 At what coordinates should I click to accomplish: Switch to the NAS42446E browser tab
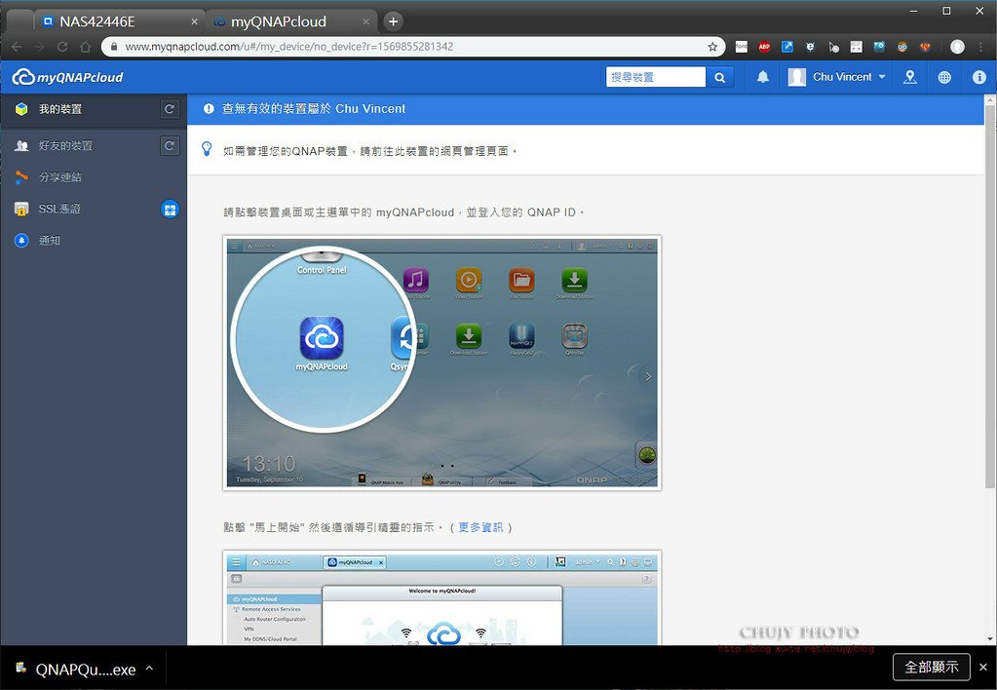click(x=120, y=21)
